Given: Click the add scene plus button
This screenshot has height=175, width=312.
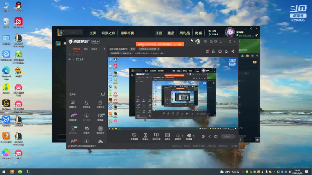Looking at the screenshot, I should tap(105, 49).
